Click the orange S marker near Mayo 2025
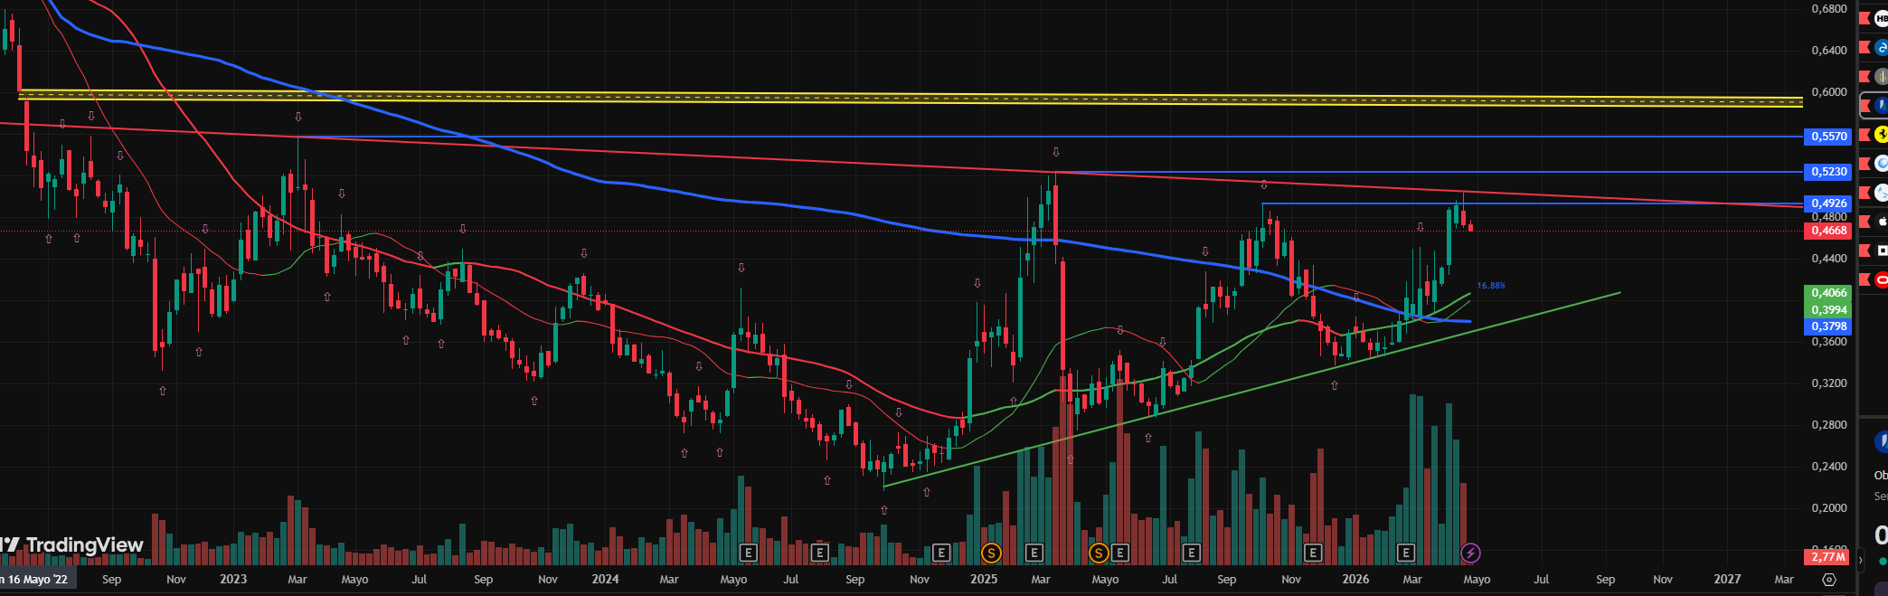Screen dimensions: 1888x596 pyautogui.click(x=1098, y=553)
